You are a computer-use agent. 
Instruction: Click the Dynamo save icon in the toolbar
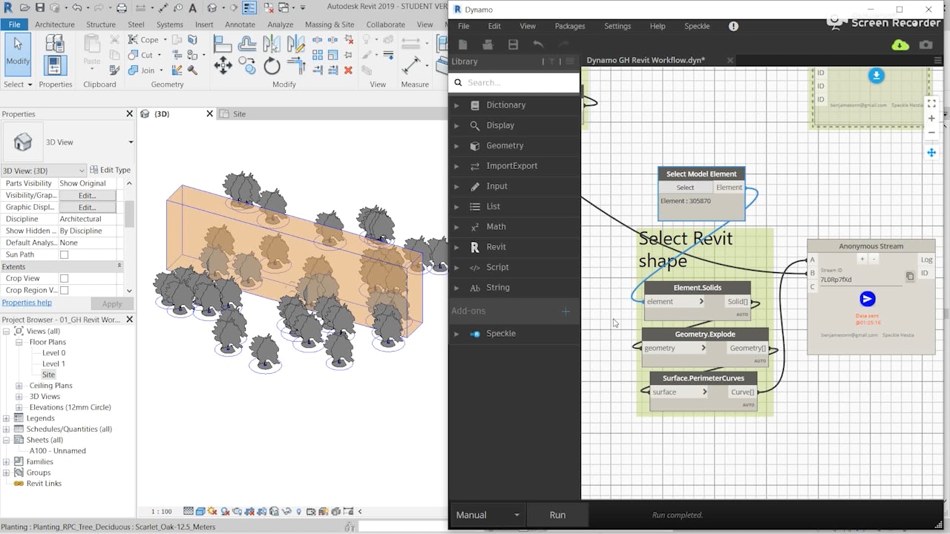(513, 45)
